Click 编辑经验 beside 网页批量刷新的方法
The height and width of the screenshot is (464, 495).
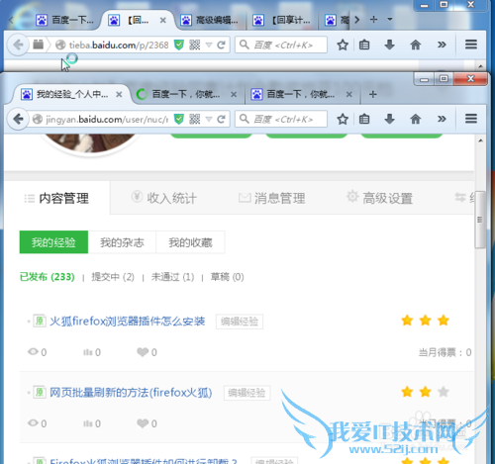[x=247, y=393]
